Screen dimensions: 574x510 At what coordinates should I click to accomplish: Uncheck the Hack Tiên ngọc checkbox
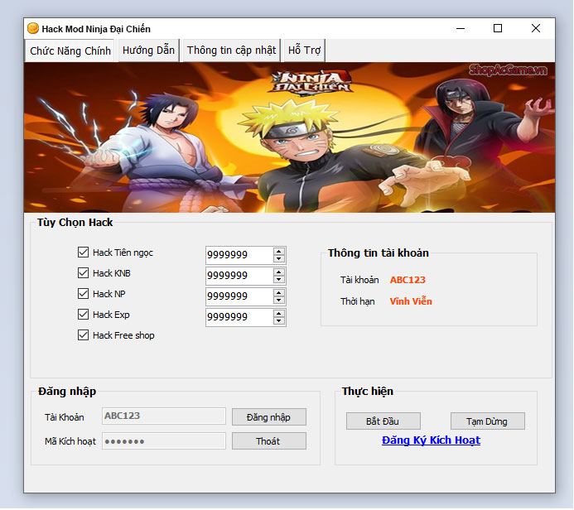[83, 252]
